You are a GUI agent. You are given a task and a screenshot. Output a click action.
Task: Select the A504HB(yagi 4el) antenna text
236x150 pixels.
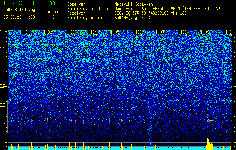(132, 18)
